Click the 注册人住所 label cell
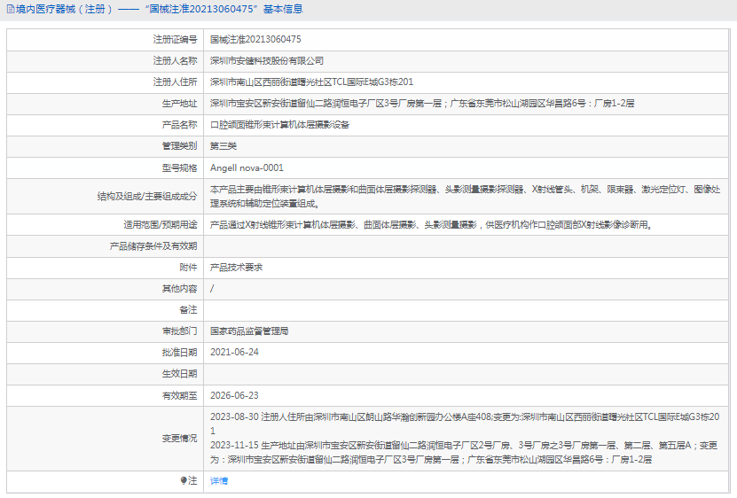737x498 pixels. coord(105,82)
